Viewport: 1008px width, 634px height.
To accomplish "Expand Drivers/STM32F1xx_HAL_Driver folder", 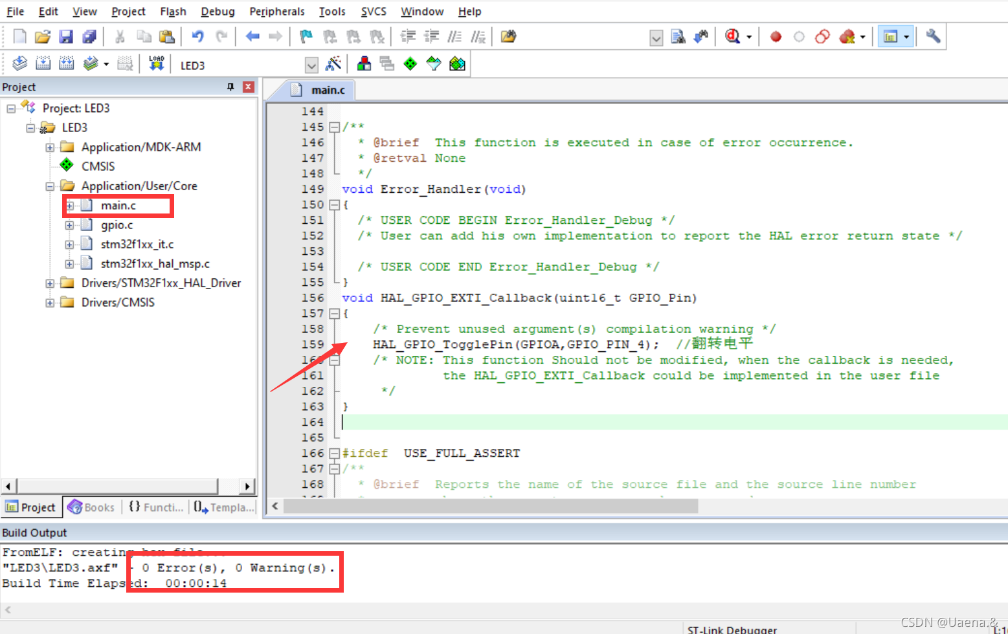I will tap(50, 283).
